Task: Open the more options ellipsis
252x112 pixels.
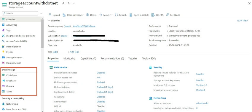Action: [x=74, y=3]
